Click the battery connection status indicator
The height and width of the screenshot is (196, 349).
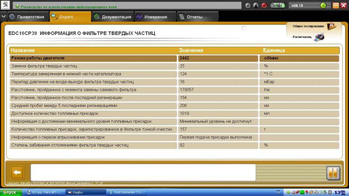click(278, 6)
